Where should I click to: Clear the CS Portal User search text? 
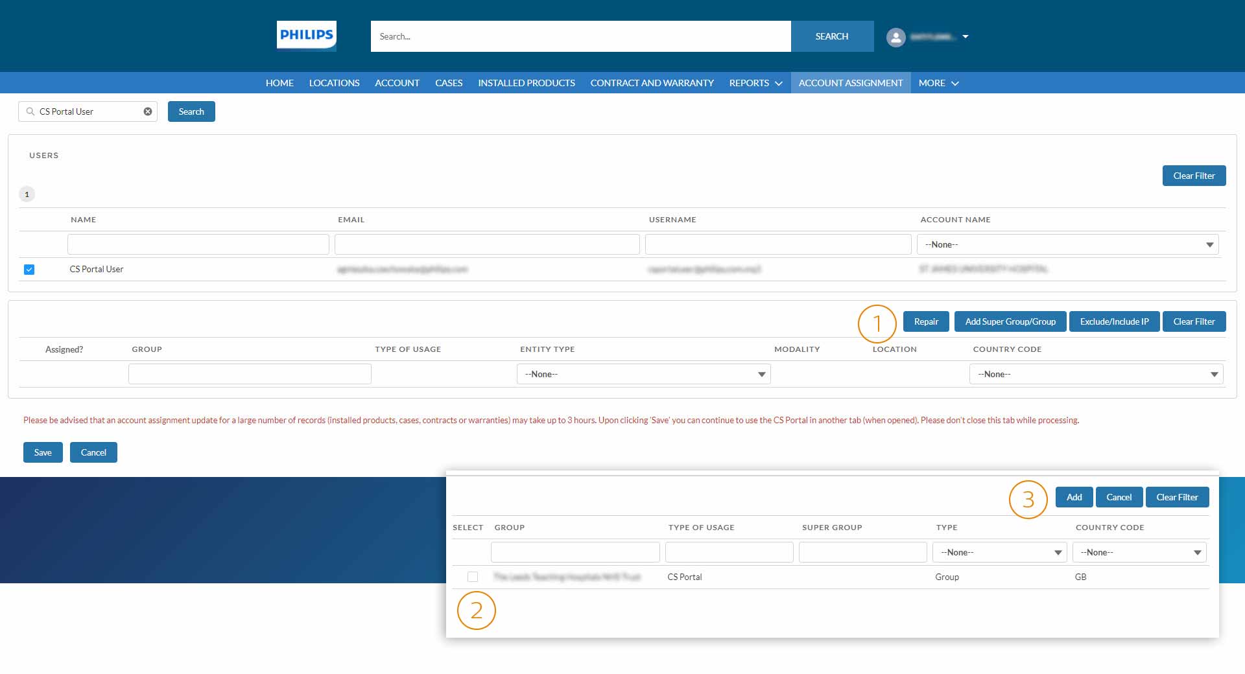click(x=148, y=111)
